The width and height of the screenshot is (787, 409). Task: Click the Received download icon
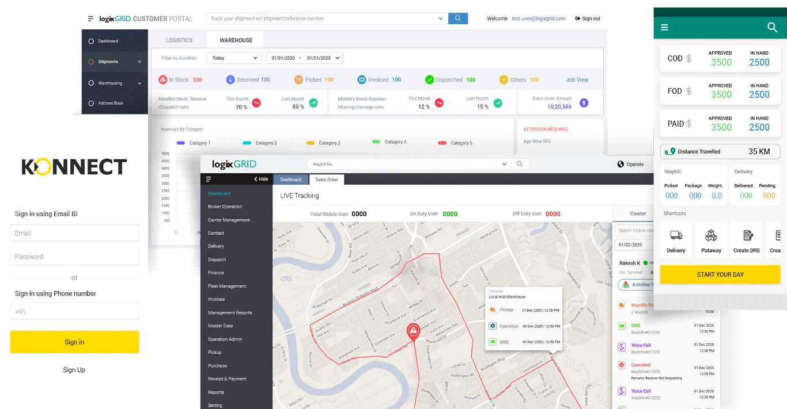point(230,80)
